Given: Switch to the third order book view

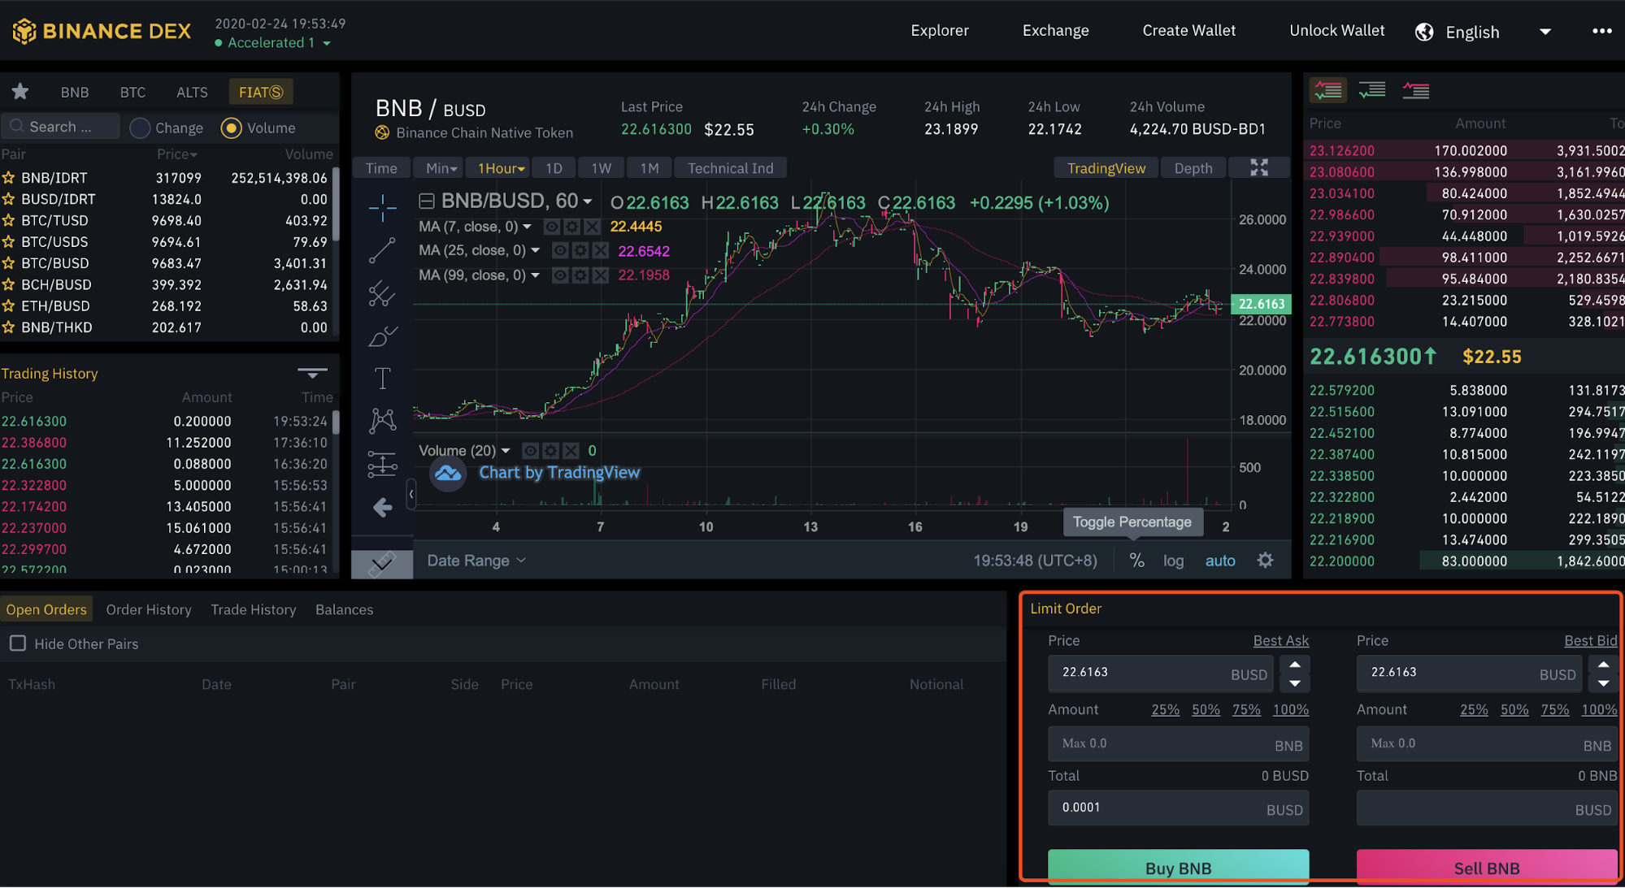Looking at the screenshot, I should (x=1416, y=90).
